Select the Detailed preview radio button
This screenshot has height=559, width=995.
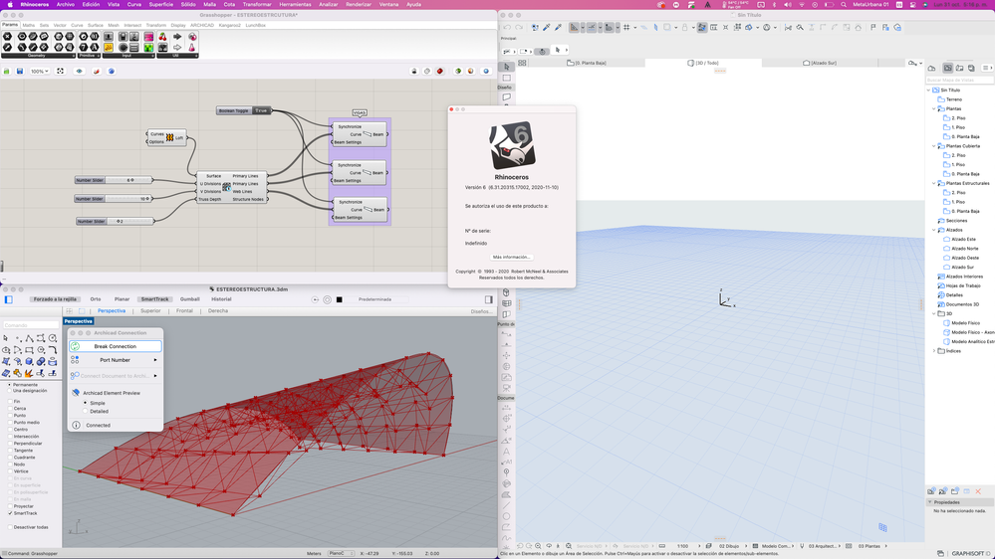86,411
